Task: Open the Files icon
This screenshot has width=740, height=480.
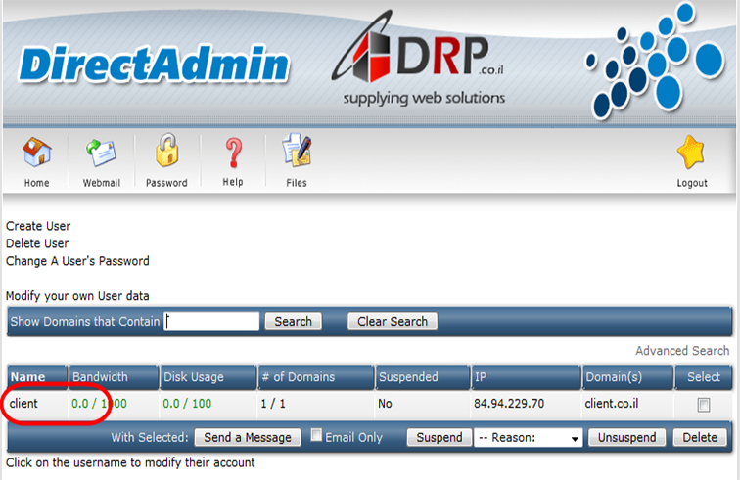Action: pyautogui.click(x=296, y=154)
